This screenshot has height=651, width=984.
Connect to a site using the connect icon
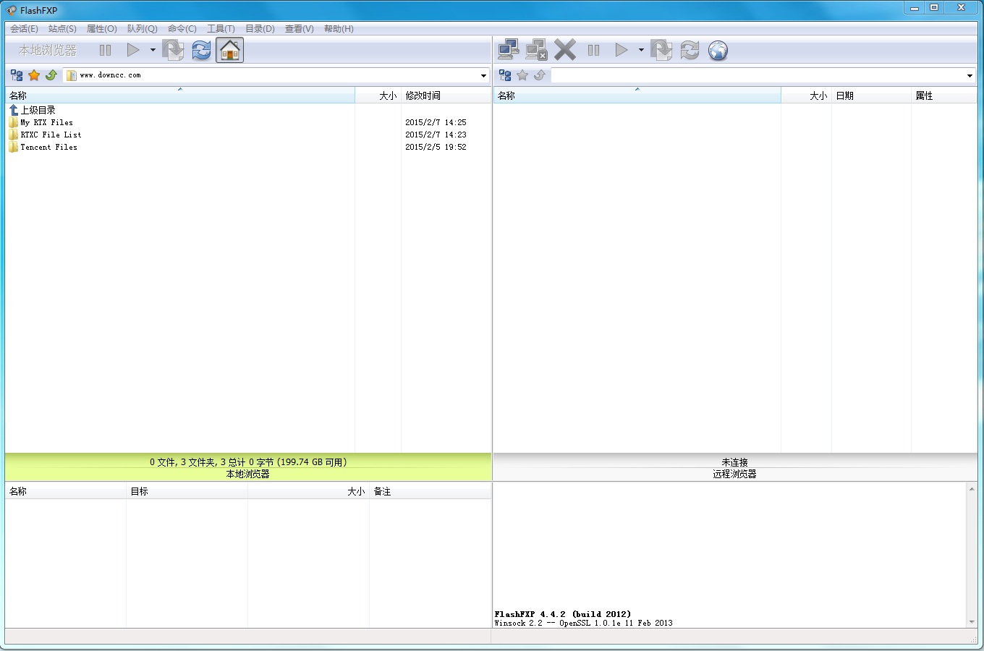tap(508, 49)
